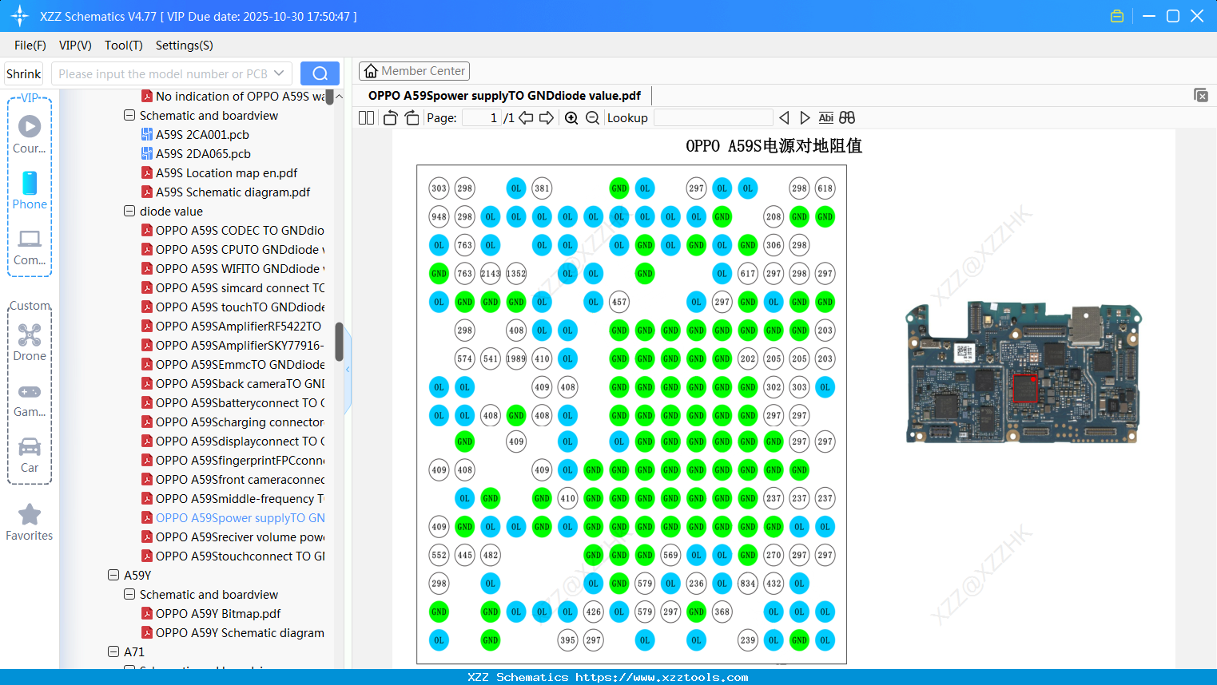Open the Drone category

point(30,342)
